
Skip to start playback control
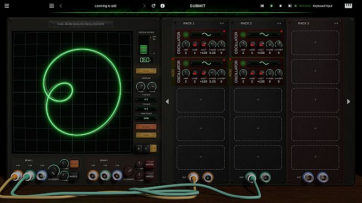point(262,6)
